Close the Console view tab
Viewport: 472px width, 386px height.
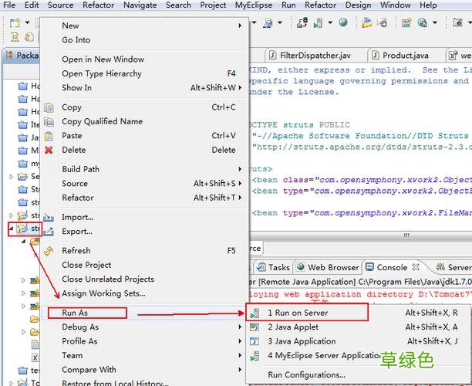(416, 267)
